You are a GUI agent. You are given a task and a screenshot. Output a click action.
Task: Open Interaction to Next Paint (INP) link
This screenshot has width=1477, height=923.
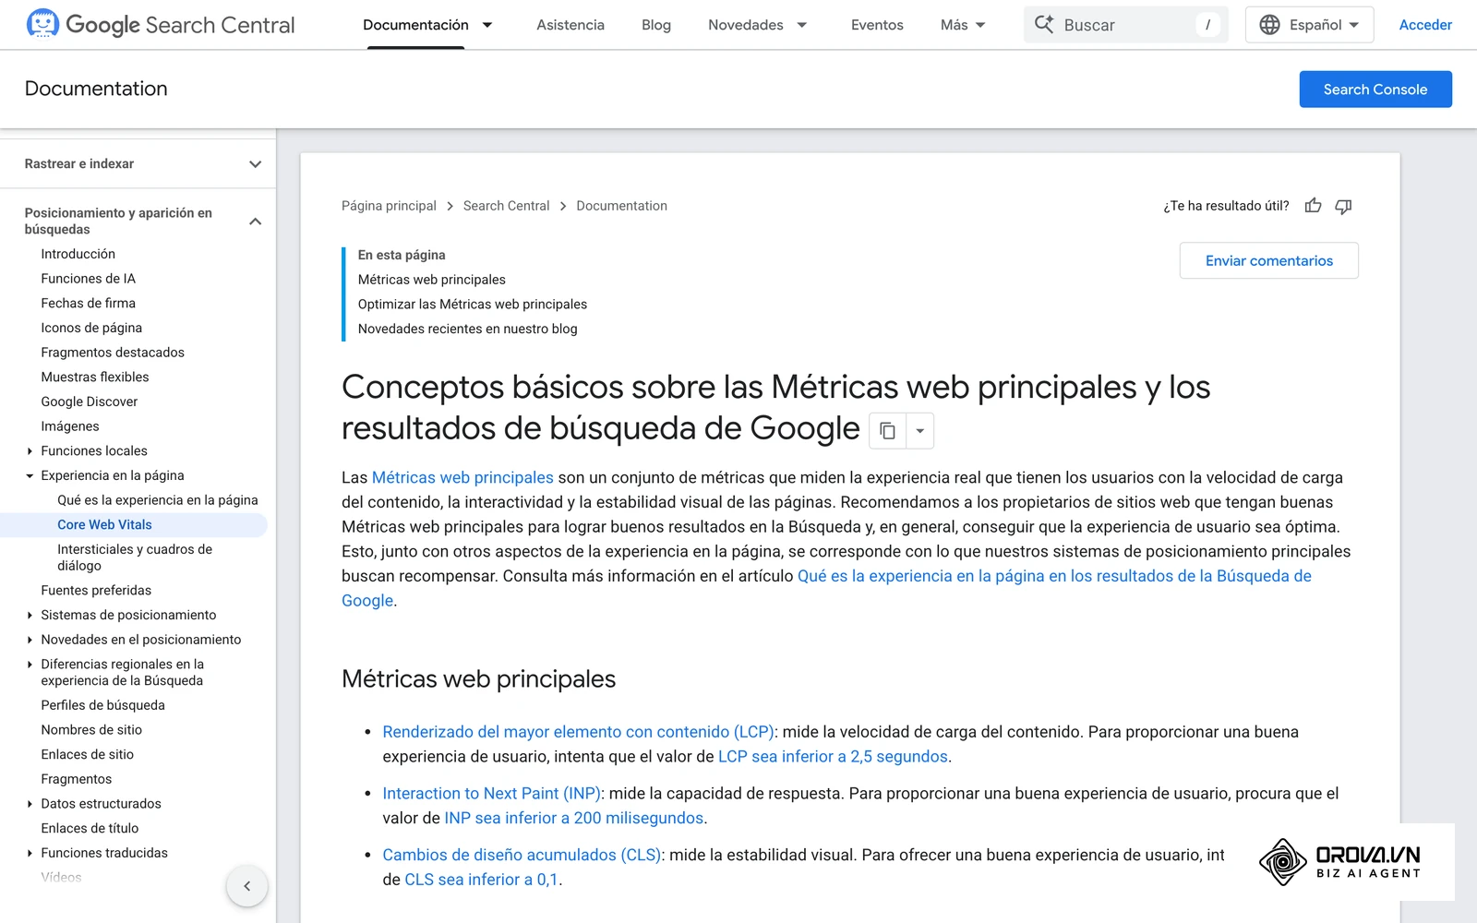tap(492, 794)
